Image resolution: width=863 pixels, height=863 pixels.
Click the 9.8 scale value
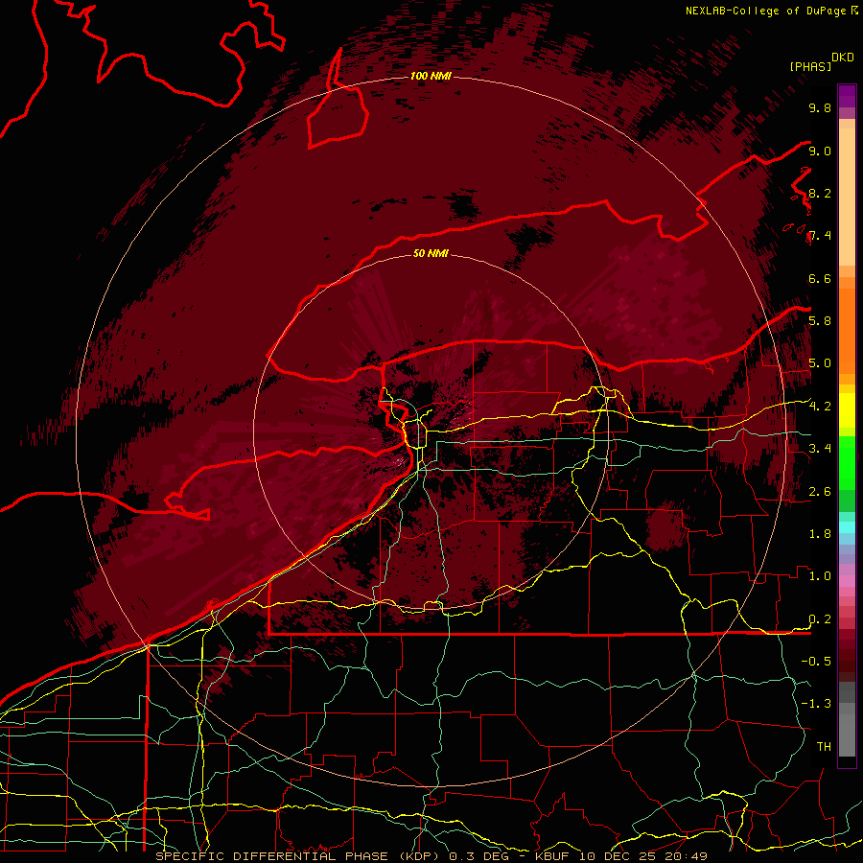point(820,107)
